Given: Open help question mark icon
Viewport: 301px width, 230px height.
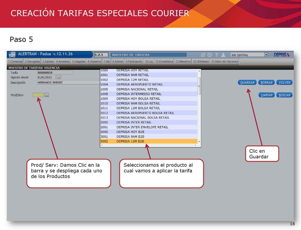Looking at the screenshot, I should (x=217, y=55).
